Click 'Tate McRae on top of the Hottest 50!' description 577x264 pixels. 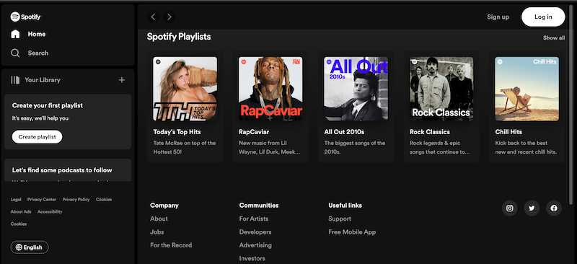tap(185, 147)
